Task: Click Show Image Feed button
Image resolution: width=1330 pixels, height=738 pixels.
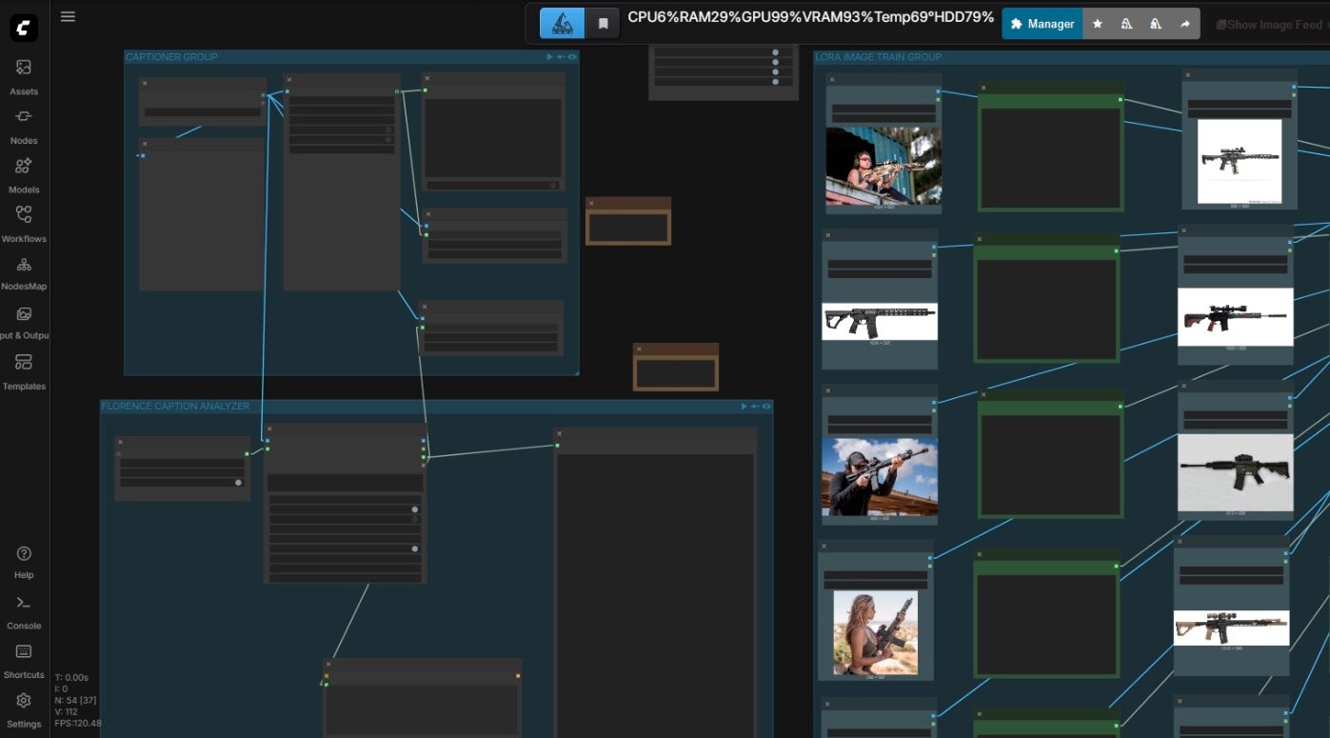Action: pyautogui.click(x=1269, y=25)
